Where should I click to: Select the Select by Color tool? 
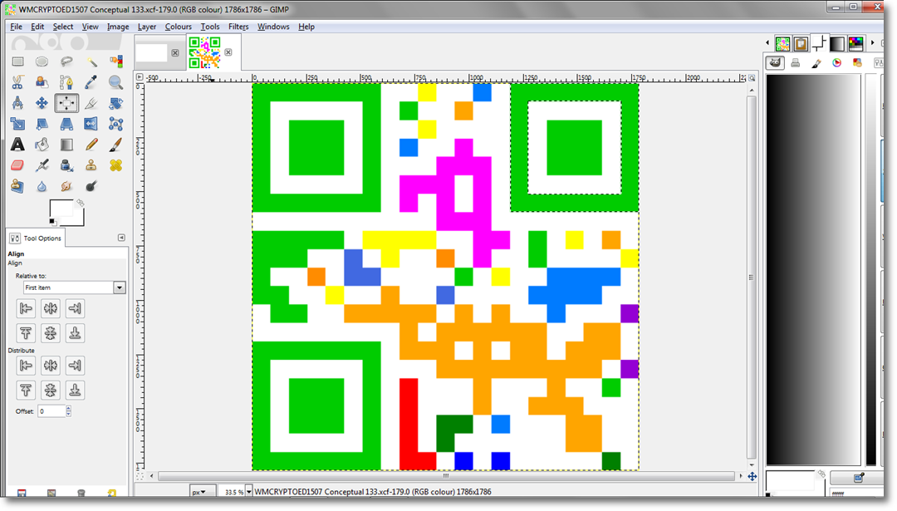coord(115,61)
